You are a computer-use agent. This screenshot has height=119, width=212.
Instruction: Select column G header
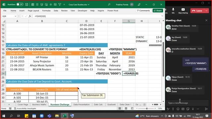pyautogui.click(x=129, y=21)
